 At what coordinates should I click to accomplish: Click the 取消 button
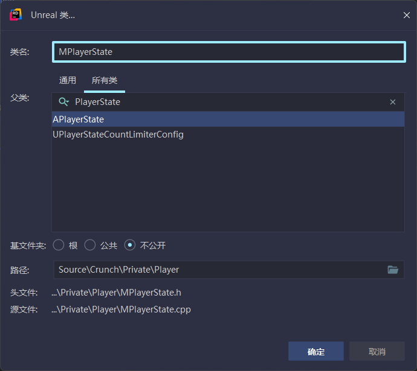tap(377, 351)
